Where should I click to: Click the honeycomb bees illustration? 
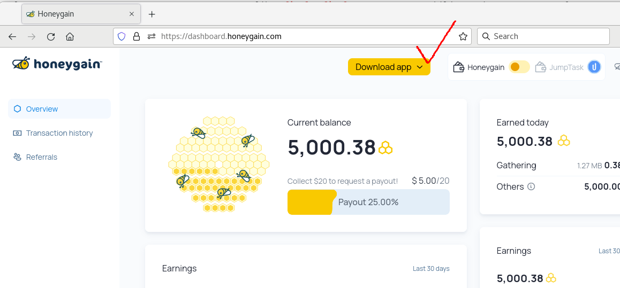[x=218, y=164]
